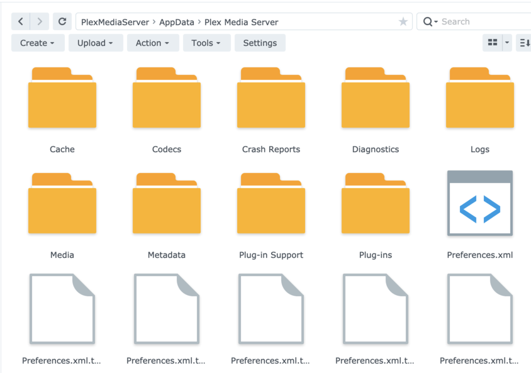Open the view mode dropdown arrow
The height and width of the screenshot is (373, 531).
click(x=507, y=43)
